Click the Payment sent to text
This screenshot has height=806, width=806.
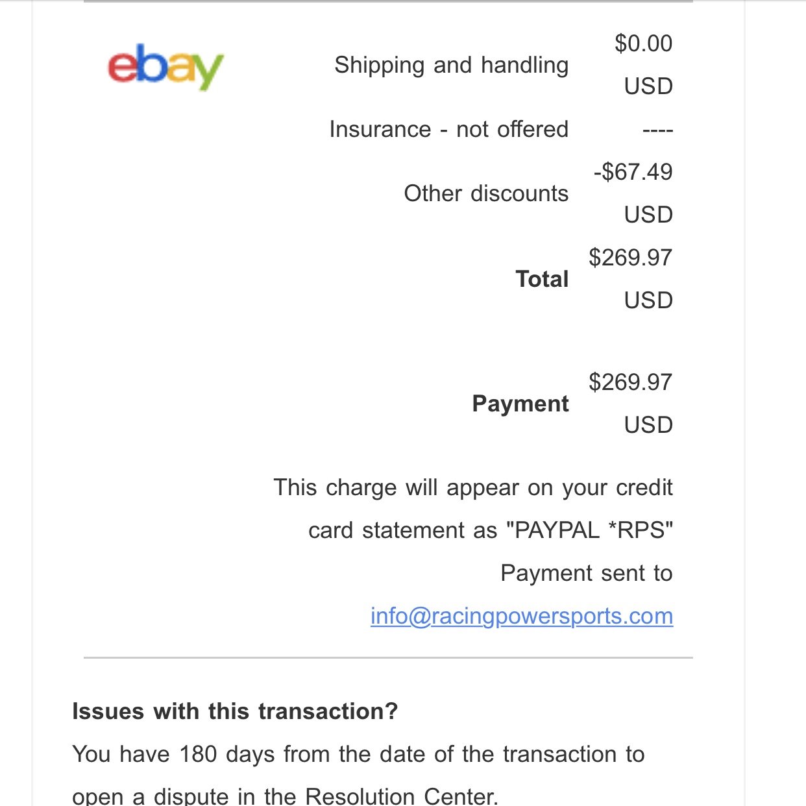pyautogui.click(x=587, y=573)
